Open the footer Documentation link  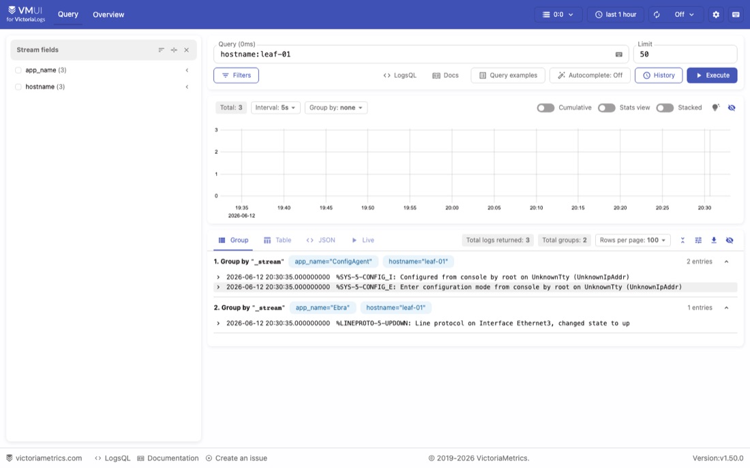168,458
